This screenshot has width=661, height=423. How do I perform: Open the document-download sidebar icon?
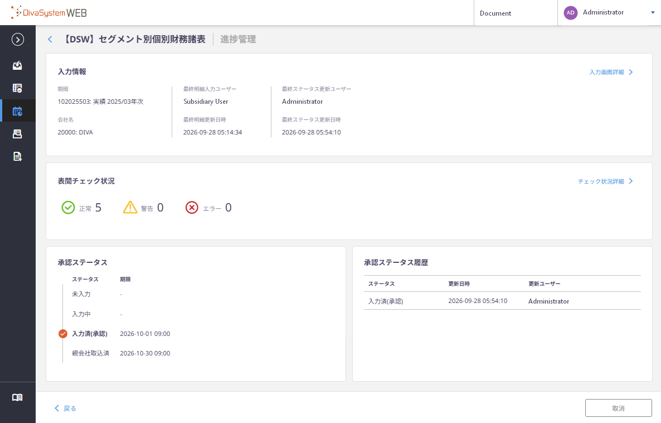[17, 156]
